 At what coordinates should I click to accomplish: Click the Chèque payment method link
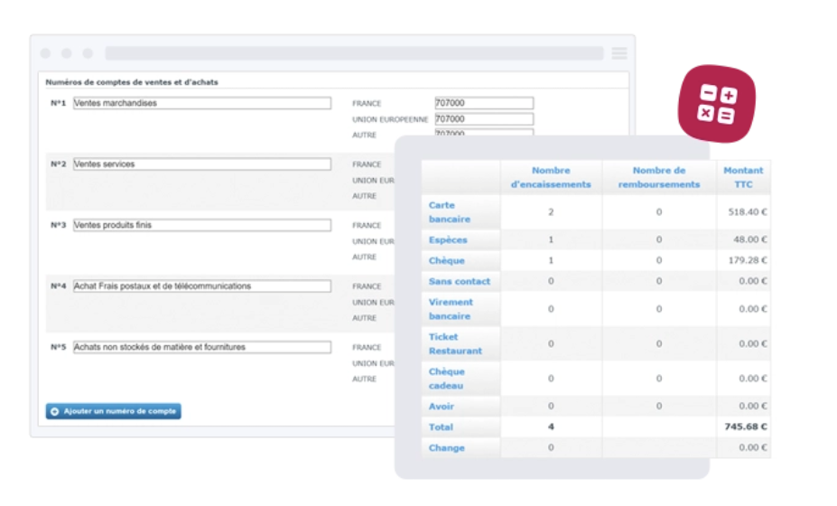click(447, 261)
